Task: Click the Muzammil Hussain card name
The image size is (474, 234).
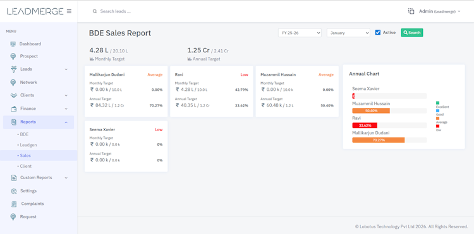Action: [278, 74]
